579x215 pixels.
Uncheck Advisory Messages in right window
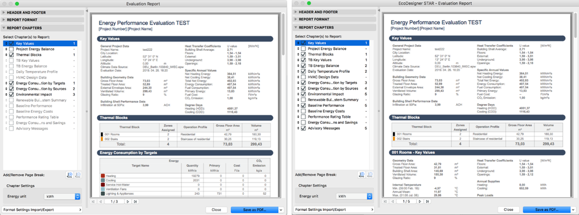303,128
